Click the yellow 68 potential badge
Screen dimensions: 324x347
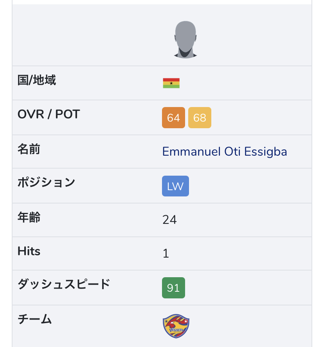(200, 118)
